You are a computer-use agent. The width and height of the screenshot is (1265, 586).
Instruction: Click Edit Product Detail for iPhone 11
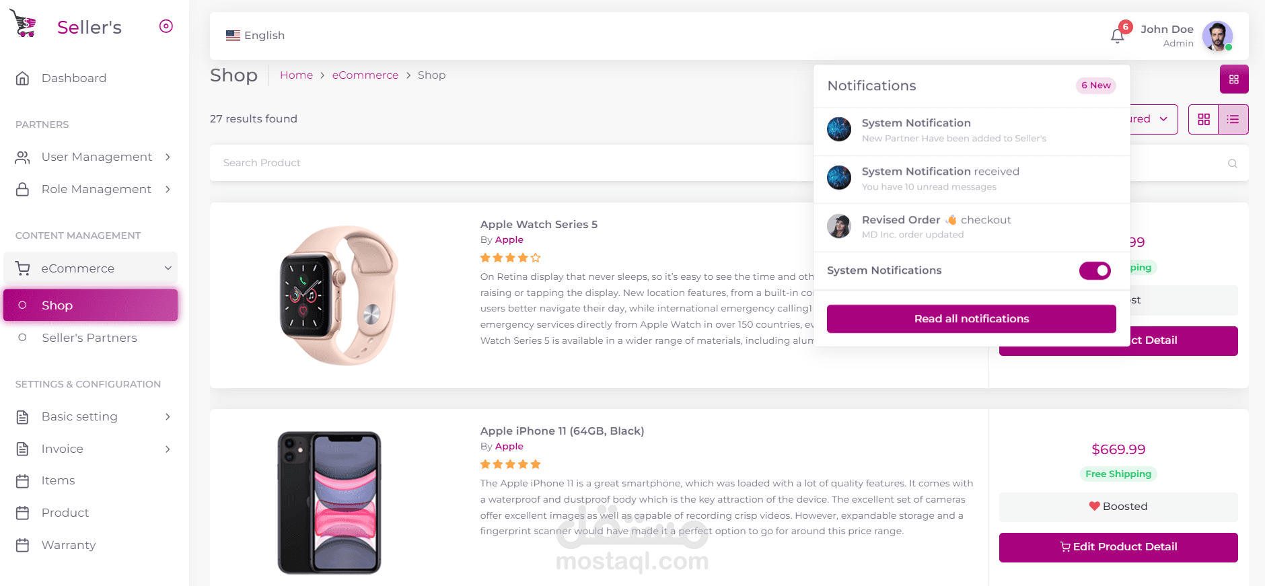1118,547
